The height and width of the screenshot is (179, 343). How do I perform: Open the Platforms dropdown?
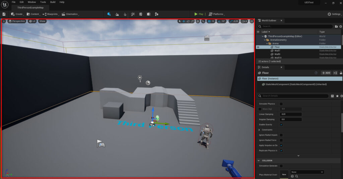point(217,14)
